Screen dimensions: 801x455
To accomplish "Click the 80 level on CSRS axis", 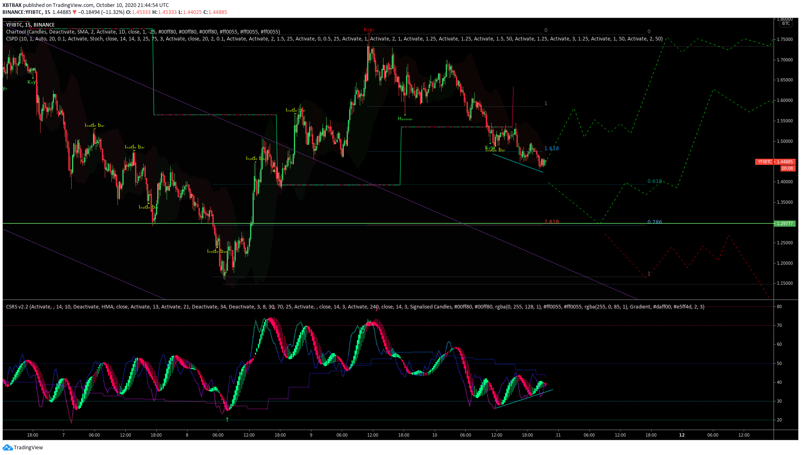I will (779, 306).
